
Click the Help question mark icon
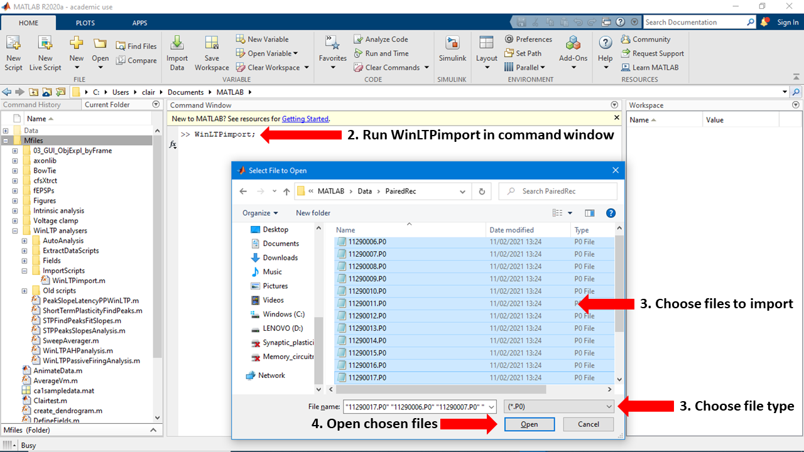click(x=606, y=43)
